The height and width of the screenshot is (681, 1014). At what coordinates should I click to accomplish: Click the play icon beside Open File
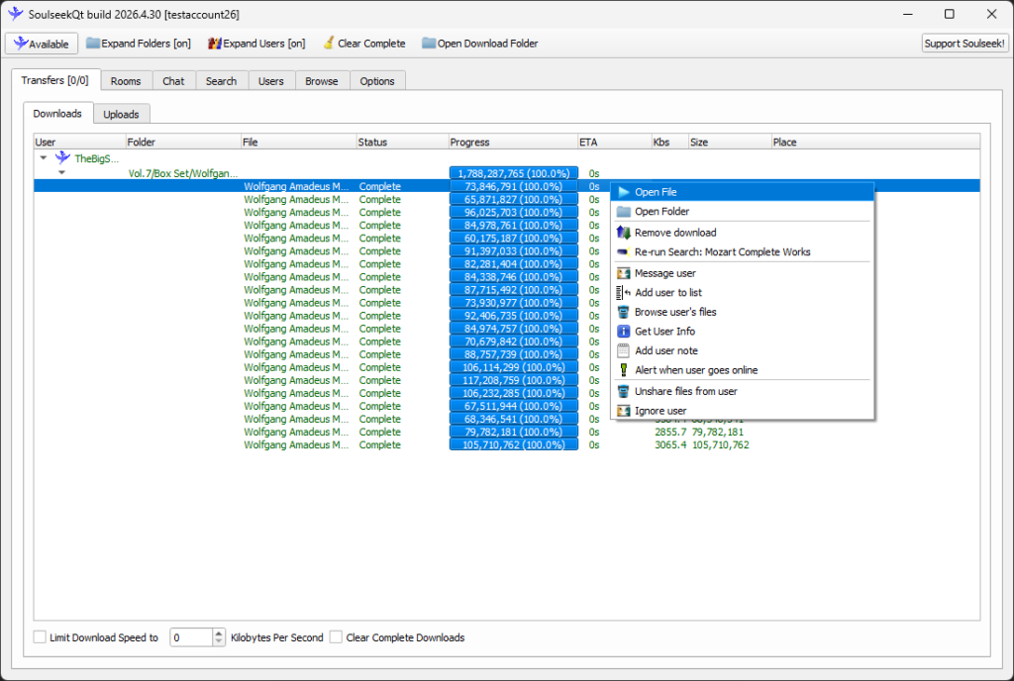[624, 192]
